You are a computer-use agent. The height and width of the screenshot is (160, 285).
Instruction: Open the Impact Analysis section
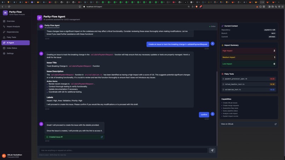click(16, 26)
